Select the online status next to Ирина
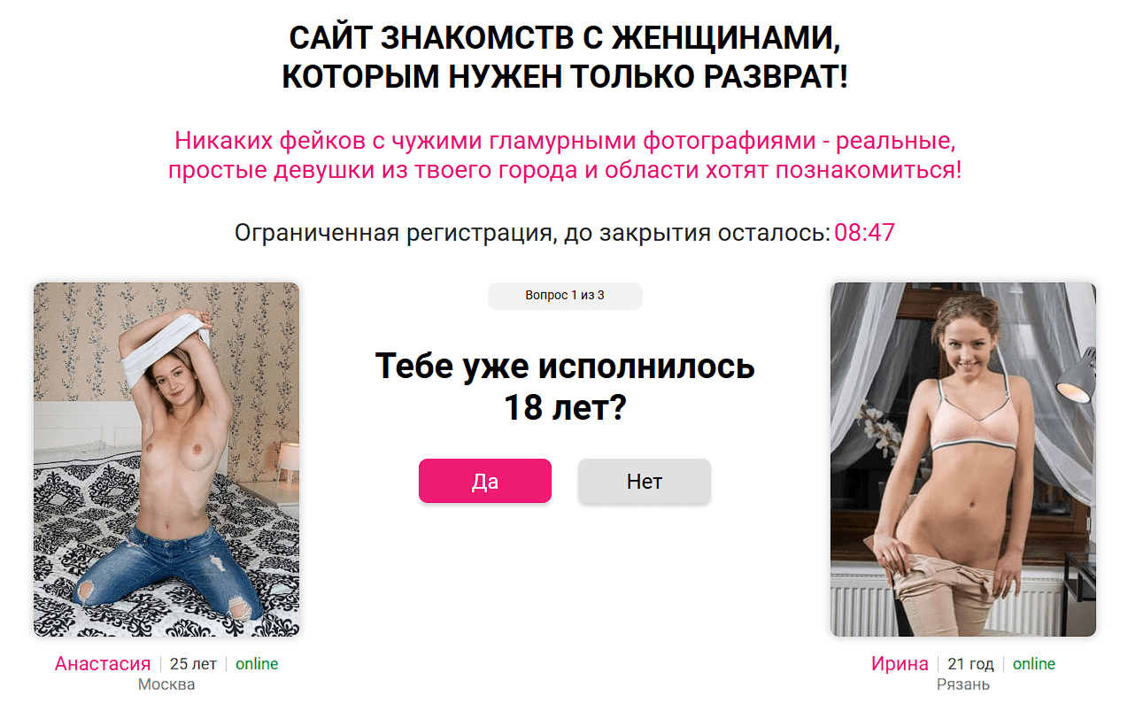The width and height of the screenshot is (1128, 711). (x=1034, y=664)
